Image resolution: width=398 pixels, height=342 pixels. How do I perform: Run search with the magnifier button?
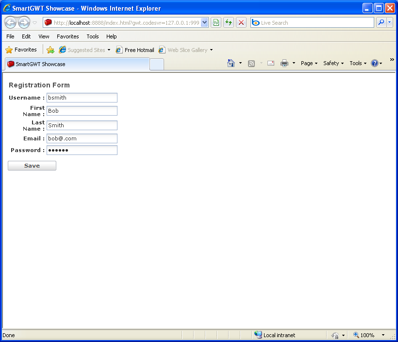[x=381, y=23]
